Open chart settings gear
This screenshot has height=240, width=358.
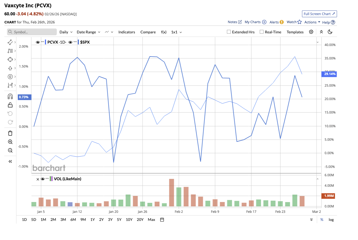click(311, 32)
